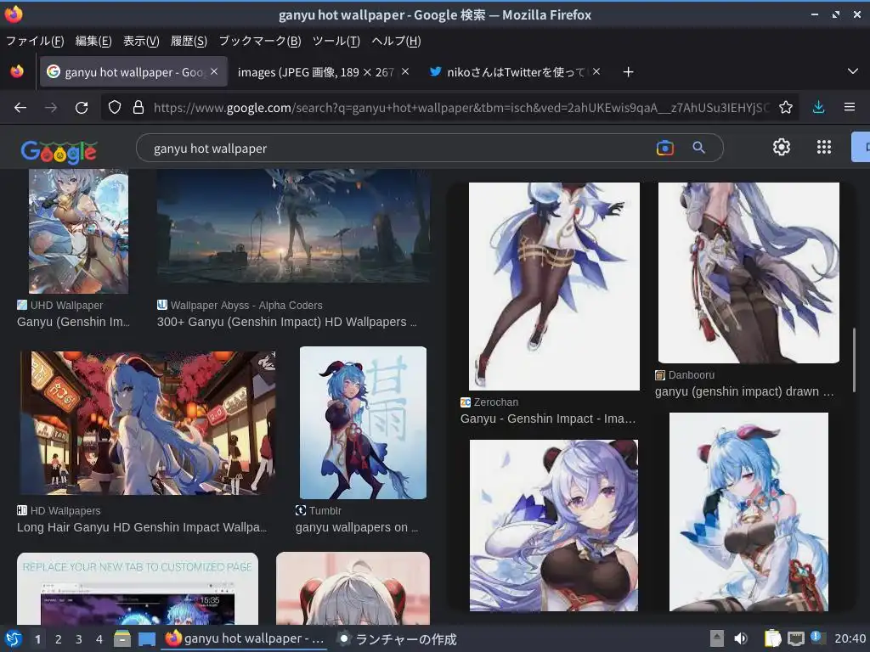View site security padlock info
This screenshot has width=870, height=652.
pos(138,107)
